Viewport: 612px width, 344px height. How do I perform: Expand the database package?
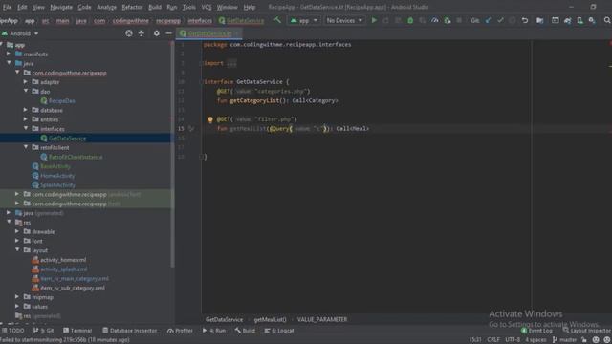[26, 110]
